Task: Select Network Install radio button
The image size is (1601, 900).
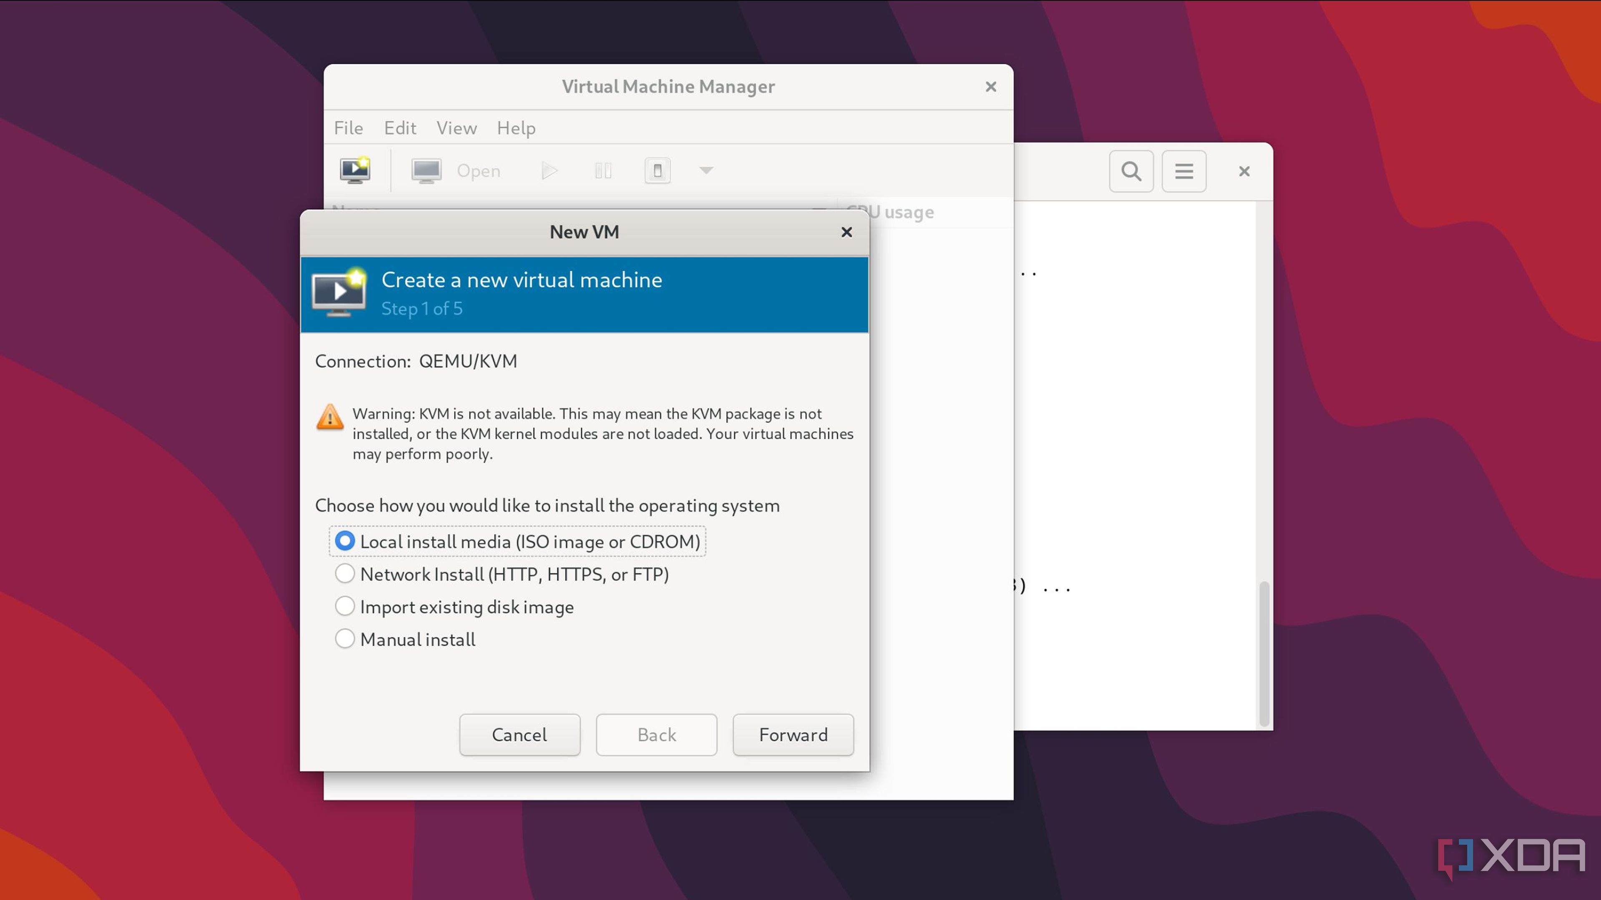Action: (x=345, y=573)
